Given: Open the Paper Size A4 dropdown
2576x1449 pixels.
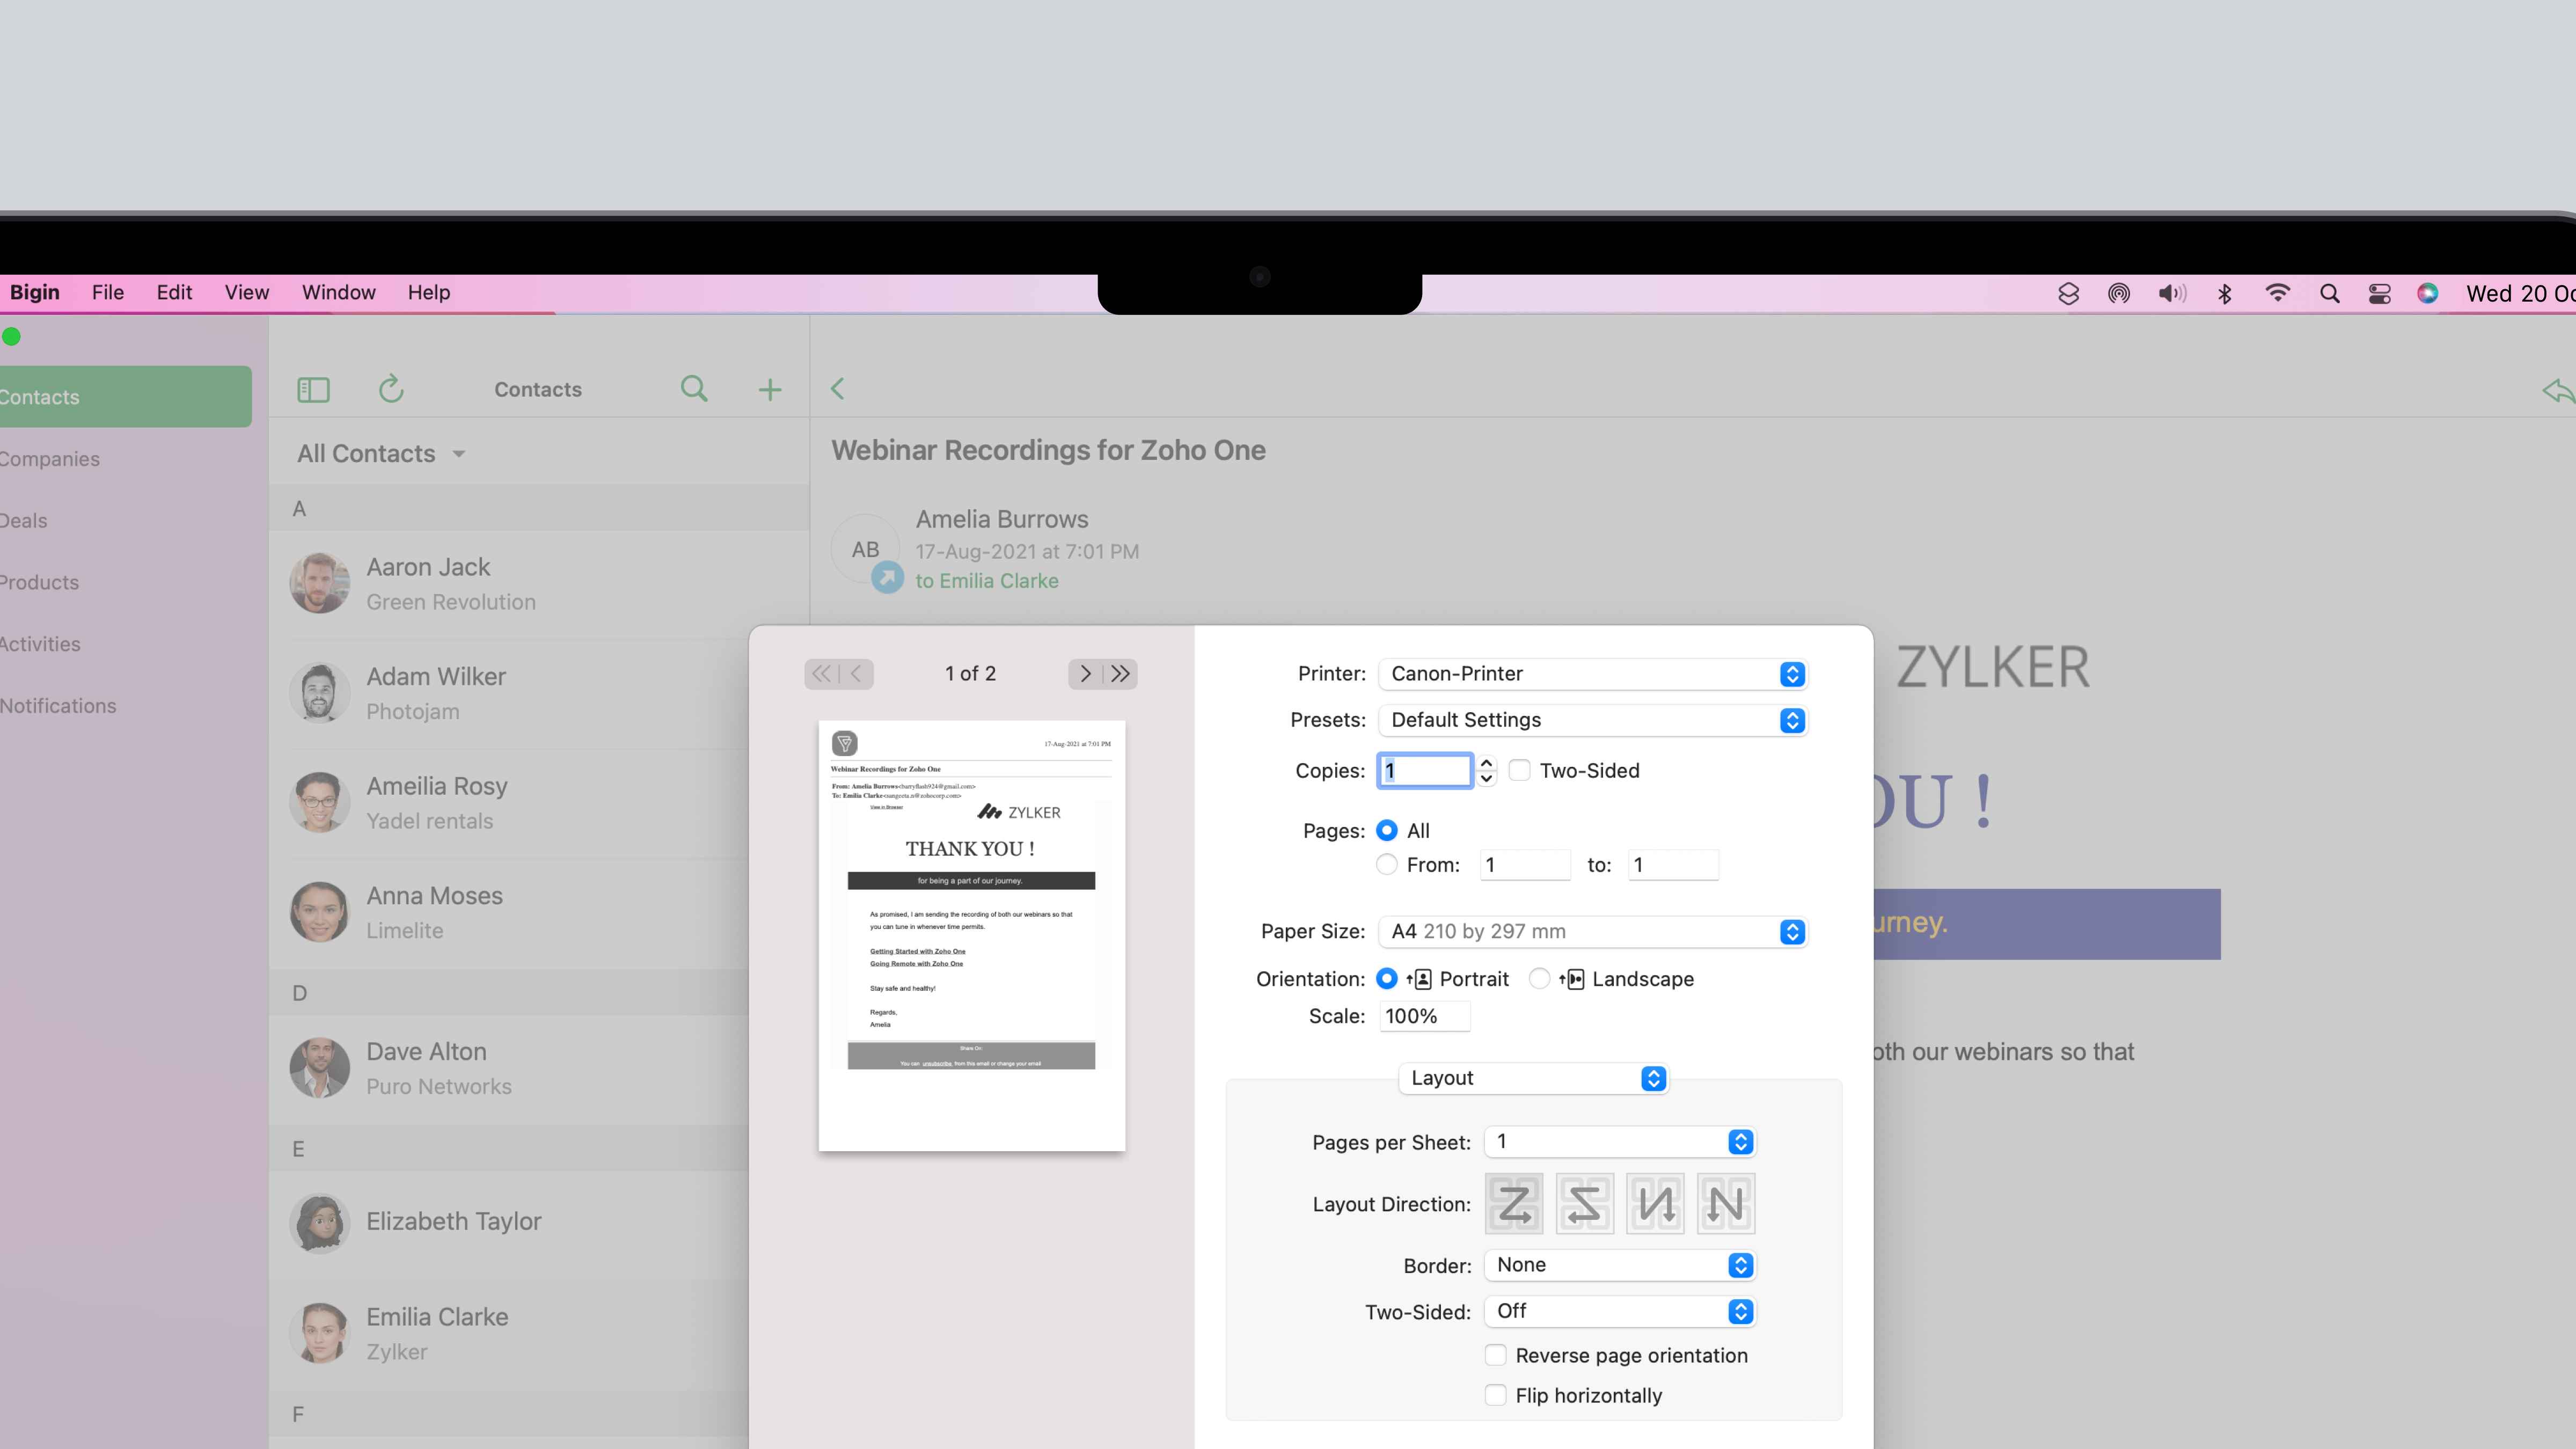Looking at the screenshot, I should 1592,932.
